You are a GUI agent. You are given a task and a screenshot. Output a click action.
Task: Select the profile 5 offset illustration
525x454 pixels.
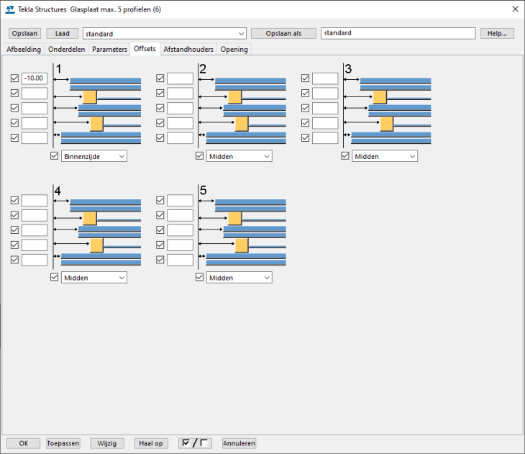point(243,227)
